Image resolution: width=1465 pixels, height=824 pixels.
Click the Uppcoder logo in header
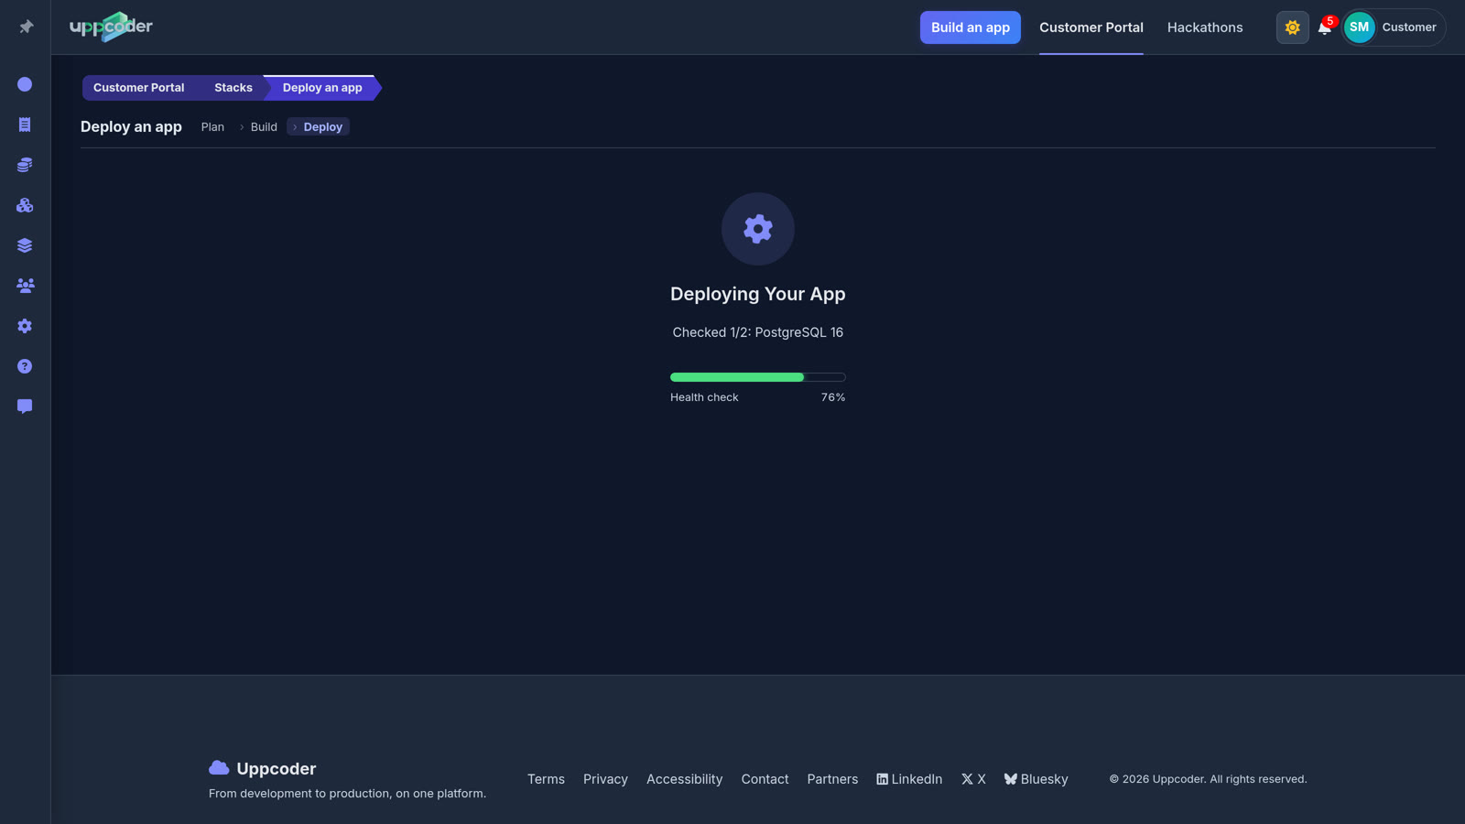pos(112,27)
